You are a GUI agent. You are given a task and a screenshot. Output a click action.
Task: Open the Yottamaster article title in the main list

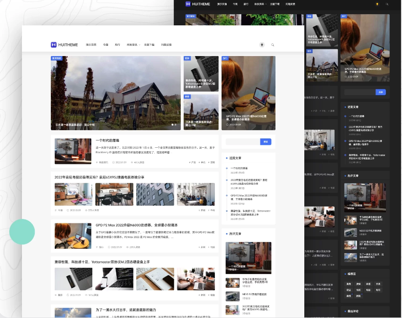tap(102, 262)
